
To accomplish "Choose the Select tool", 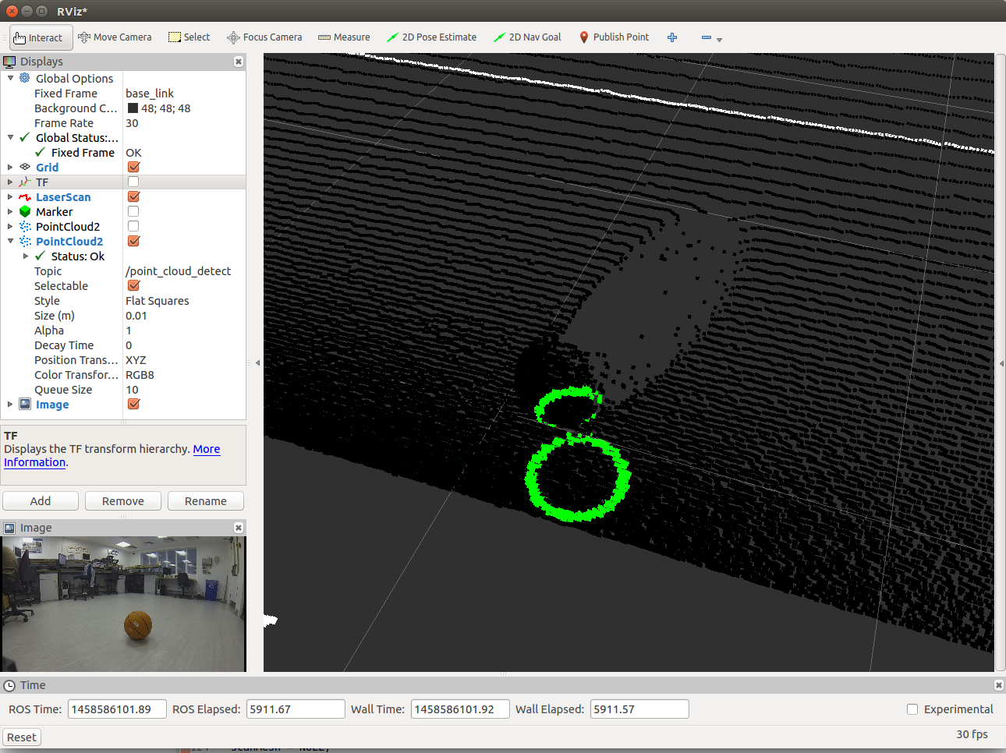I will [x=190, y=37].
